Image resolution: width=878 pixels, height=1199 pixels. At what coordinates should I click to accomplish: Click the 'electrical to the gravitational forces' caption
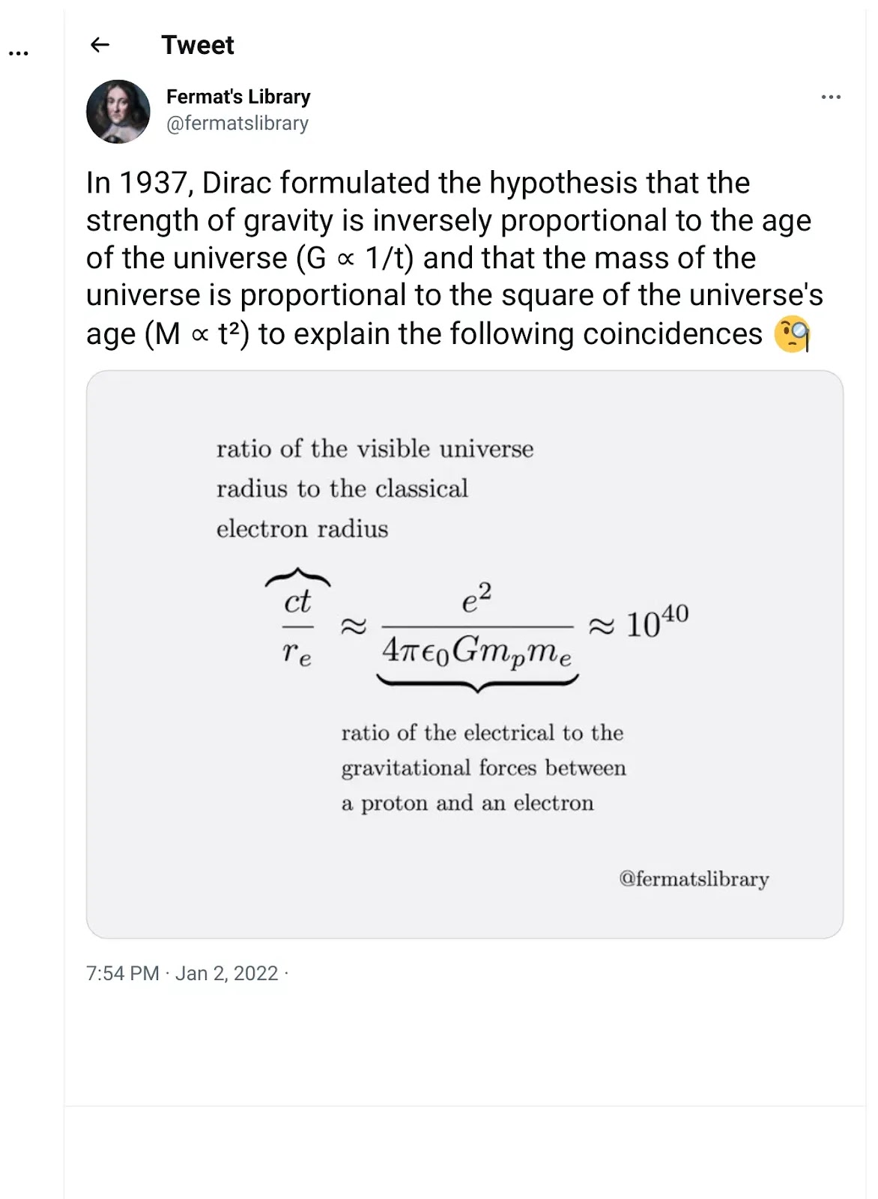pos(483,767)
